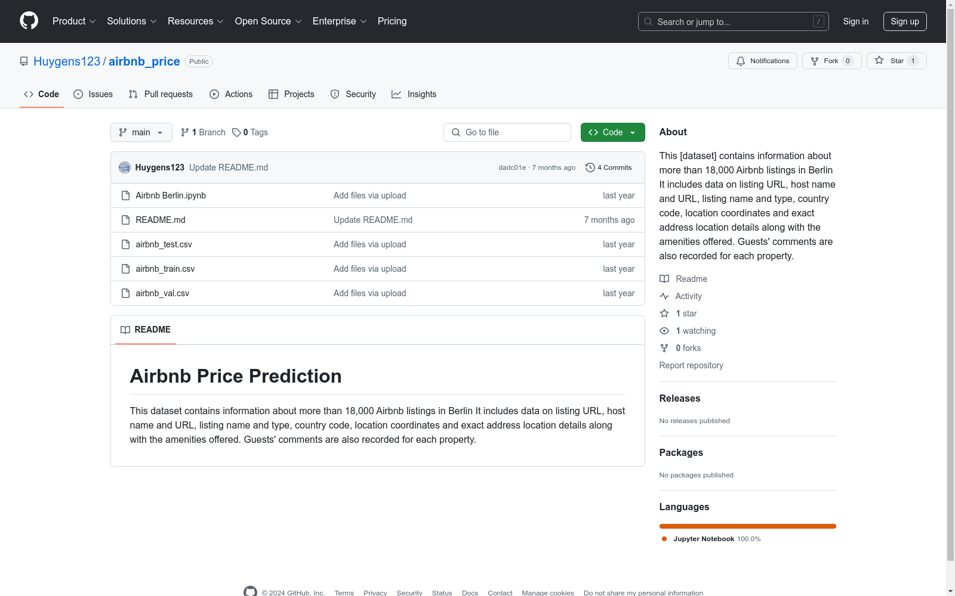
Task: Open the Pull requests tab
Action: point(161,94)
